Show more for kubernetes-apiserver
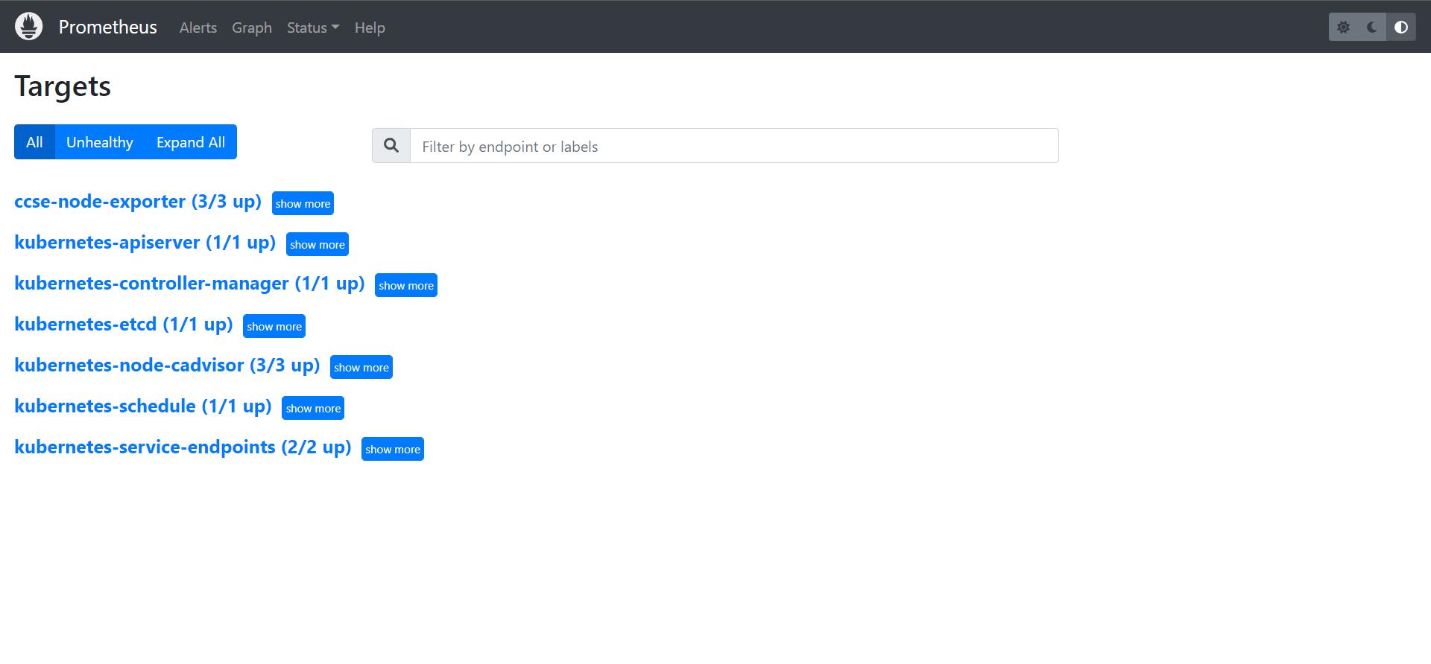 point(318,244)
